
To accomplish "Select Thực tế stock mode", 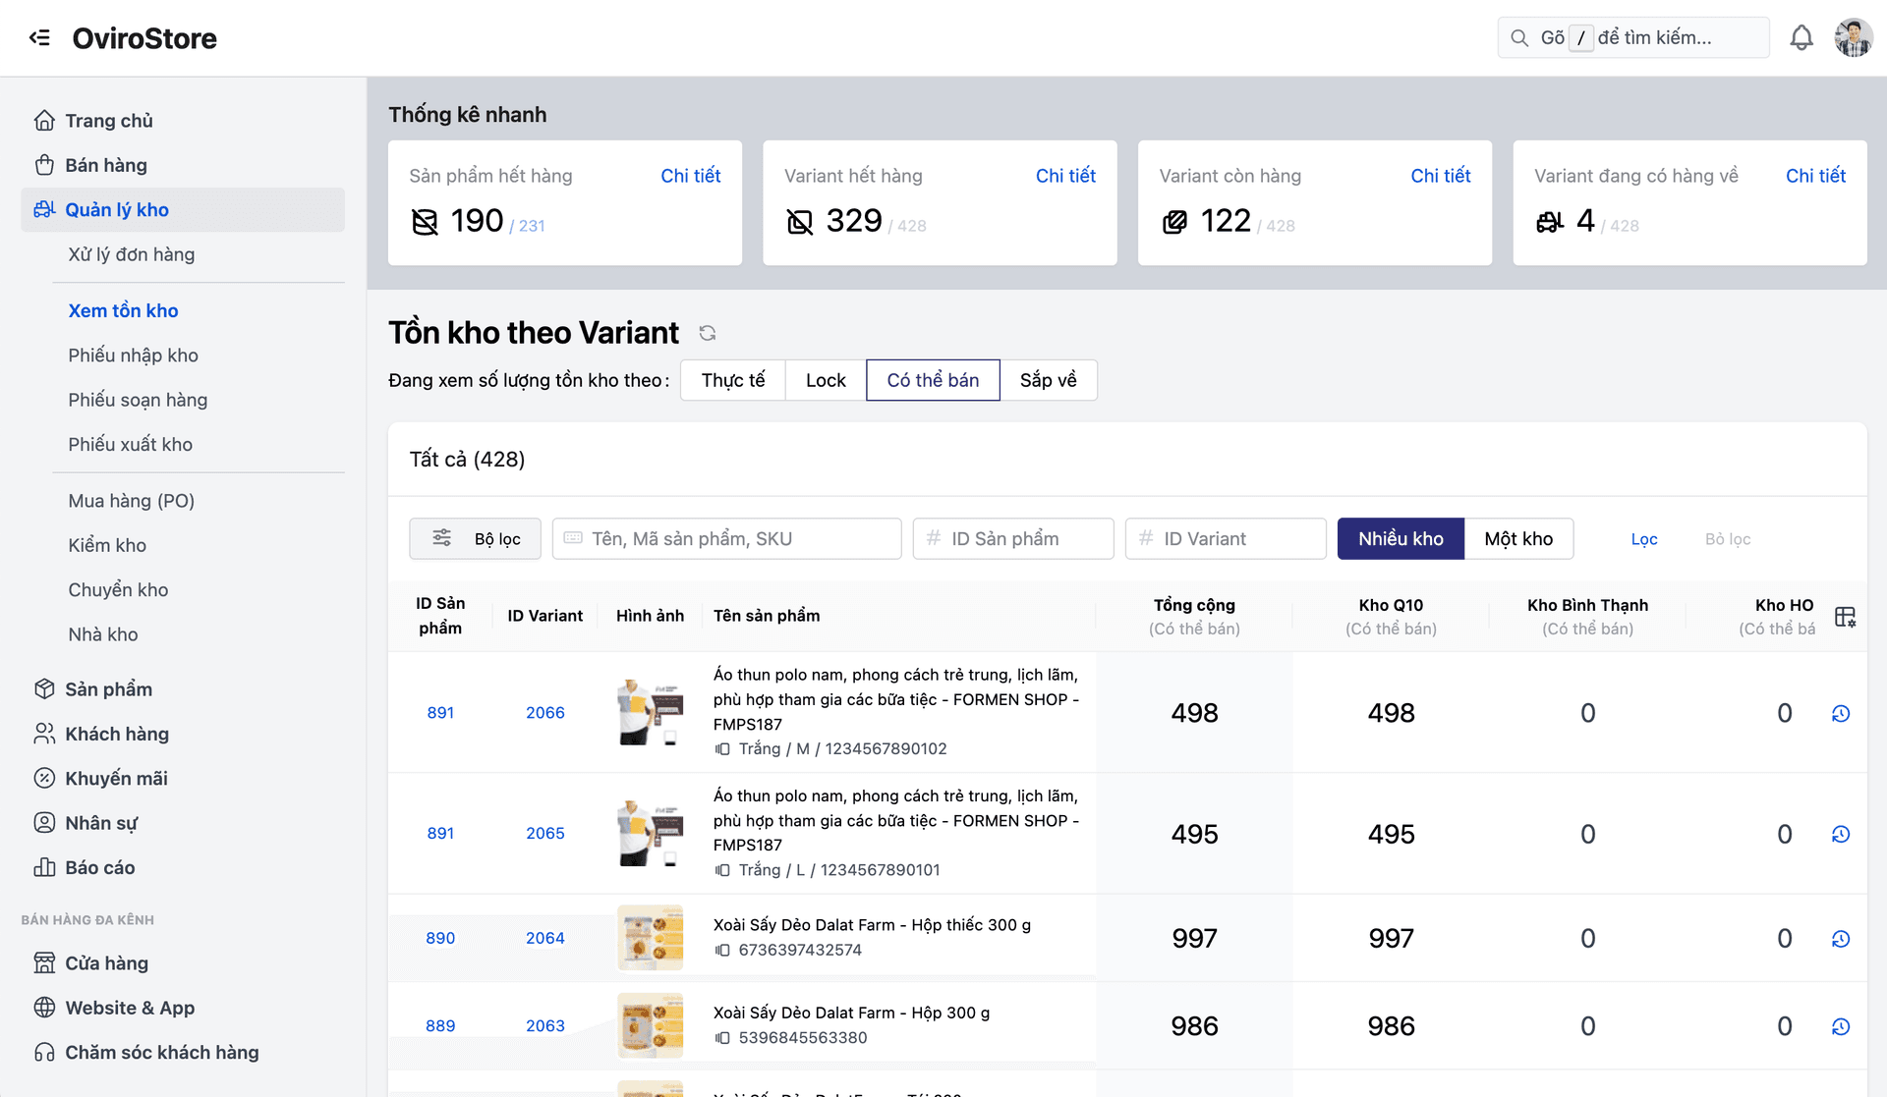I will [x=732, y=380].
